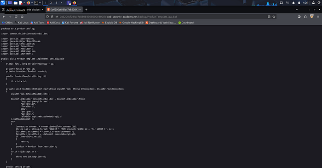Open the Google Hacking DB bookmark
This screenshot has height=168, width=322.
[x=131, y=22]
